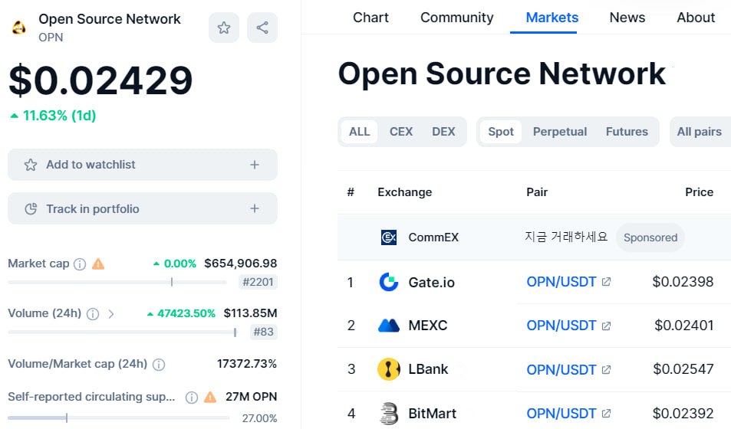
Task: Click pie chart icon in Track in portfolio
Action: click(x=31, y=208)
